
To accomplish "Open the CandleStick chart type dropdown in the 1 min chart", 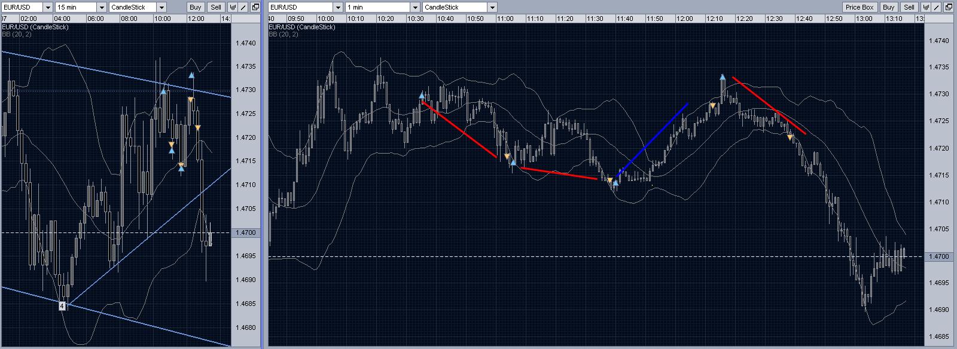I will point(459,7).
